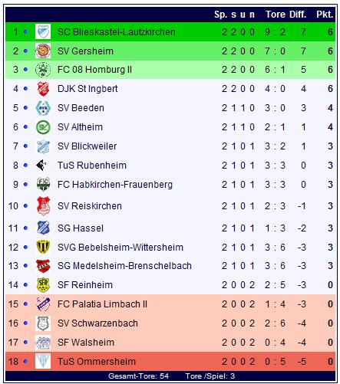Click the Tore column header
The image size is (340, 384).
[276, 15]
